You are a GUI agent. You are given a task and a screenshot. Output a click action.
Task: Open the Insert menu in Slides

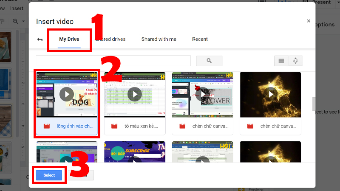(x=17, y=8)
